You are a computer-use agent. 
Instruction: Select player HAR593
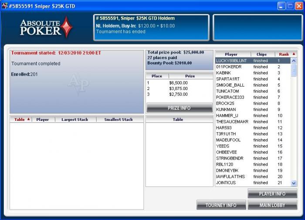click(253, 128)
